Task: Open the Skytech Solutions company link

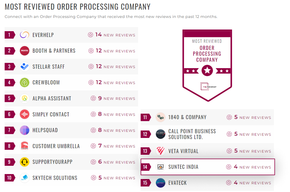Action: [55, 178]
